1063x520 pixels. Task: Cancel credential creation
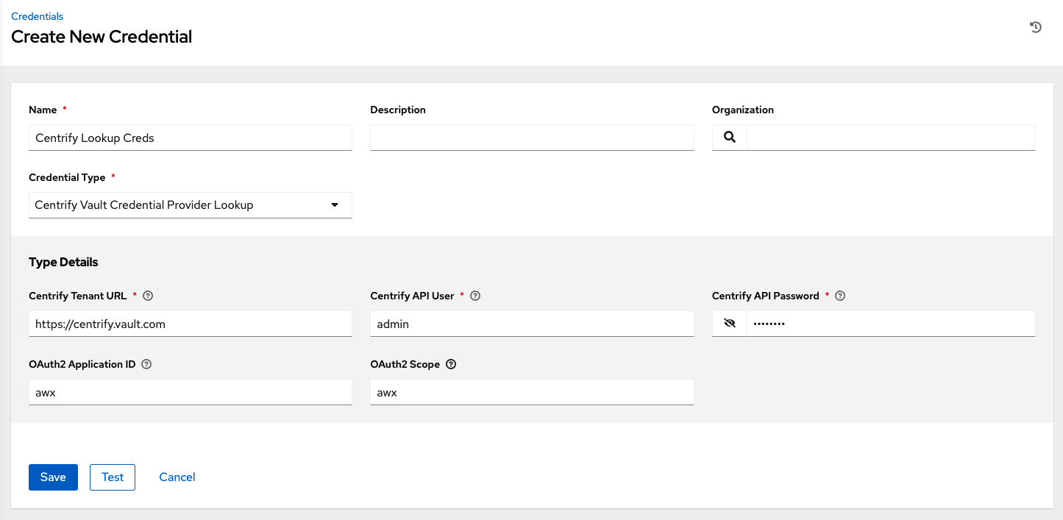click(x=177, y=477)
